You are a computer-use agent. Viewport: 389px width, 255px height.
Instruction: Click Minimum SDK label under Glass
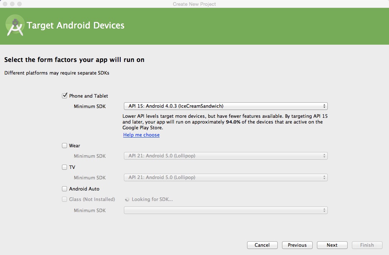click(x=90, y=210)
